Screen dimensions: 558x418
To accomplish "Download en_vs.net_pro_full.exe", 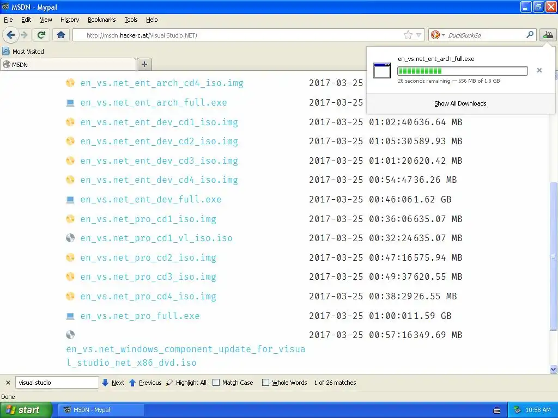I will (140, 316).
